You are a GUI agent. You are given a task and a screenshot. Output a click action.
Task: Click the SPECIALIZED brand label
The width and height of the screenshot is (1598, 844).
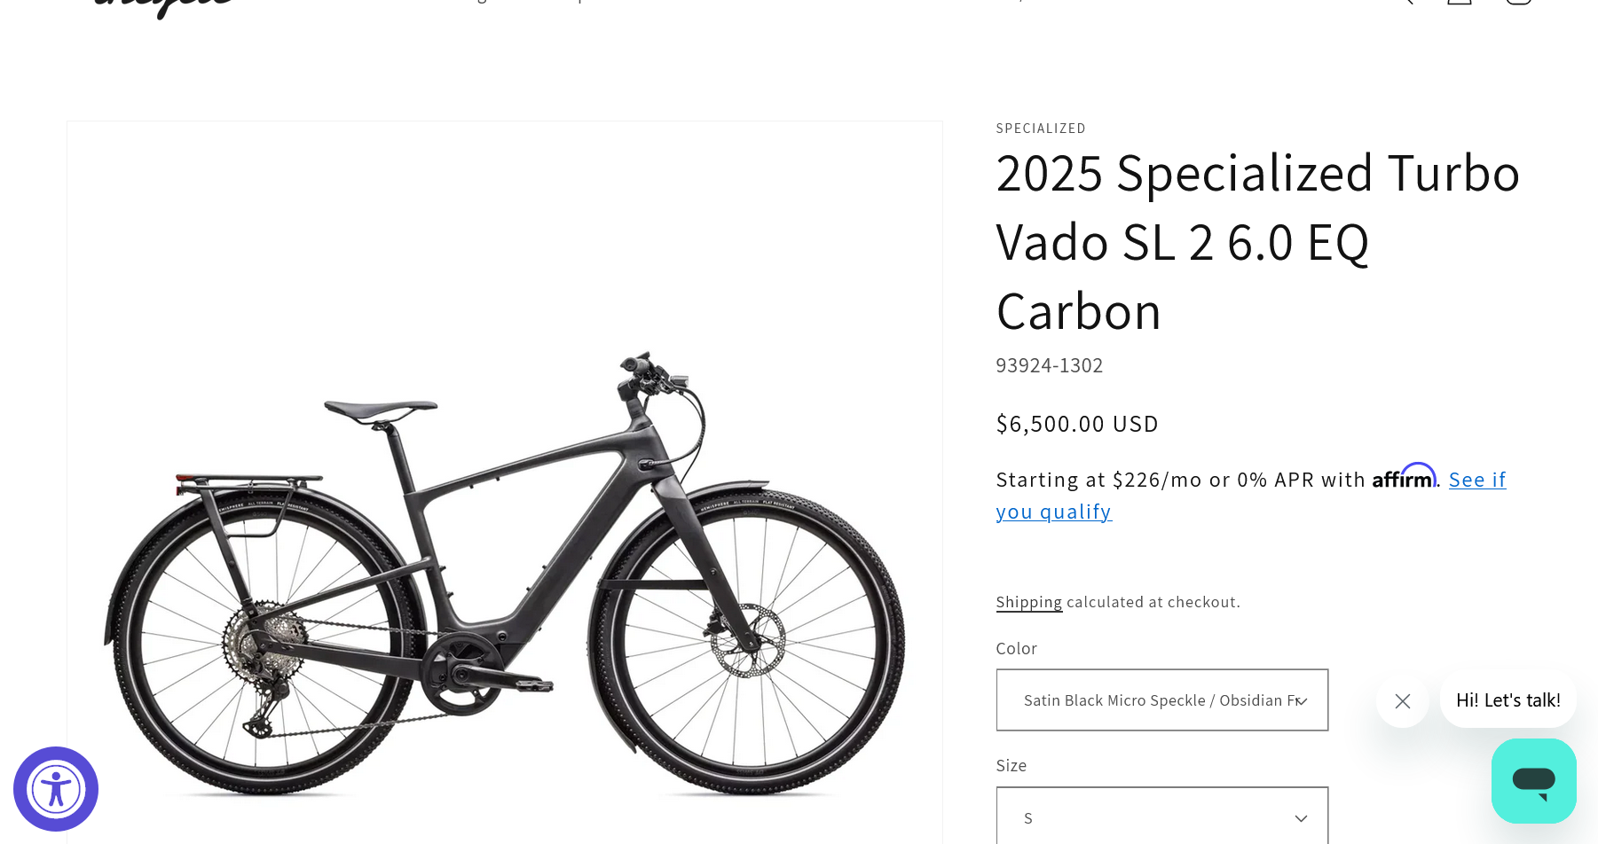1041,129
